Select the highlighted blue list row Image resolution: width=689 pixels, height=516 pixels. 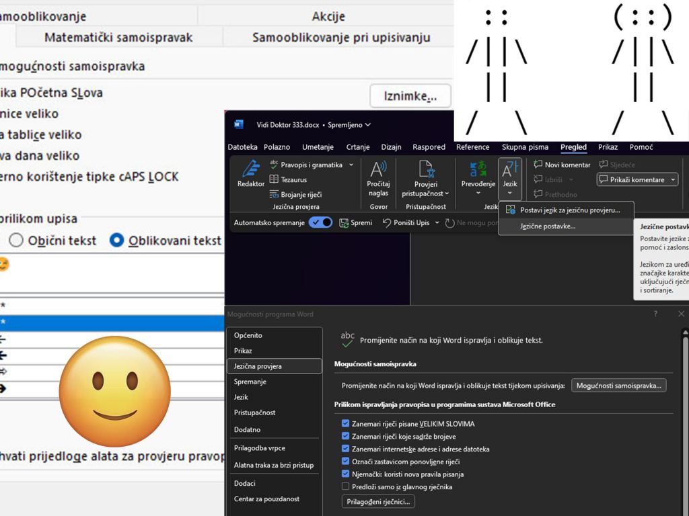click(x=112, y=322)
